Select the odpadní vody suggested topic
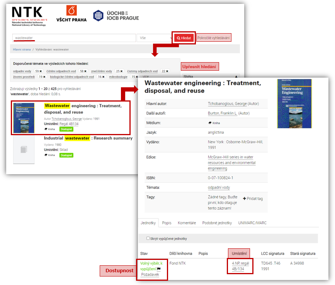Viewport: 335px width, 285px height. [22, 71]
